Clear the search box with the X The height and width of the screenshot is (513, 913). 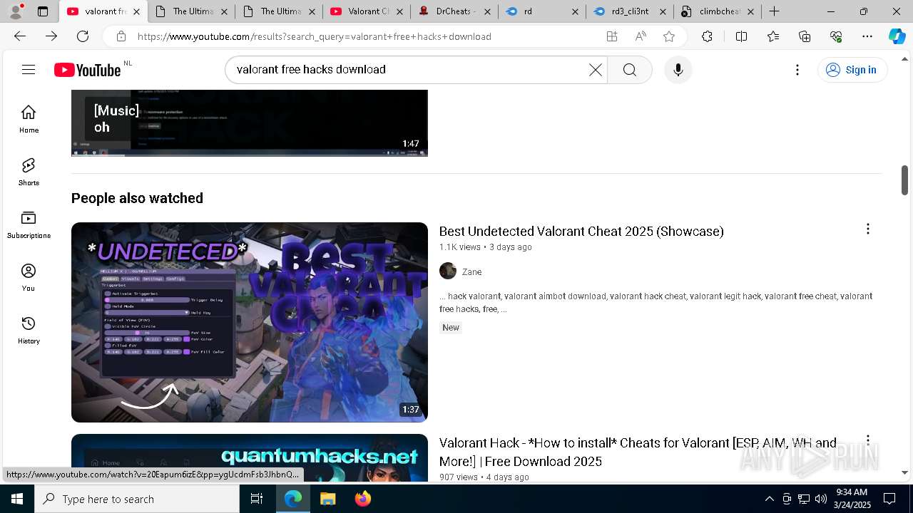click(x=596, y=69)
